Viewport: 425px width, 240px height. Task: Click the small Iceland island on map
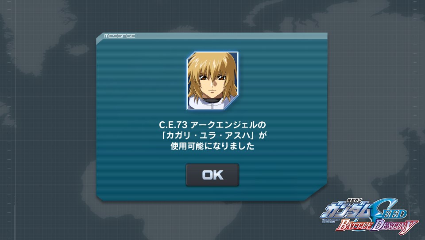pos(78,49)
